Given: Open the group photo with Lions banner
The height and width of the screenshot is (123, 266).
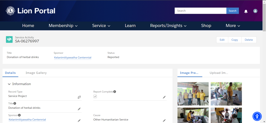Looking at the screenshot, I should (193, 94).
